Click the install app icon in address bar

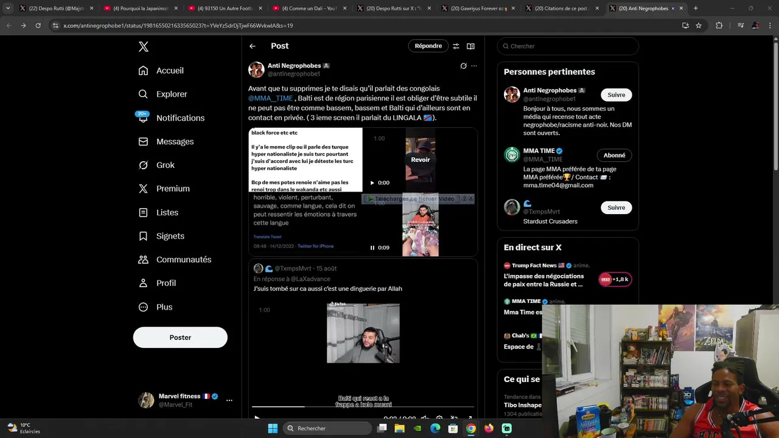coord(685,26)
